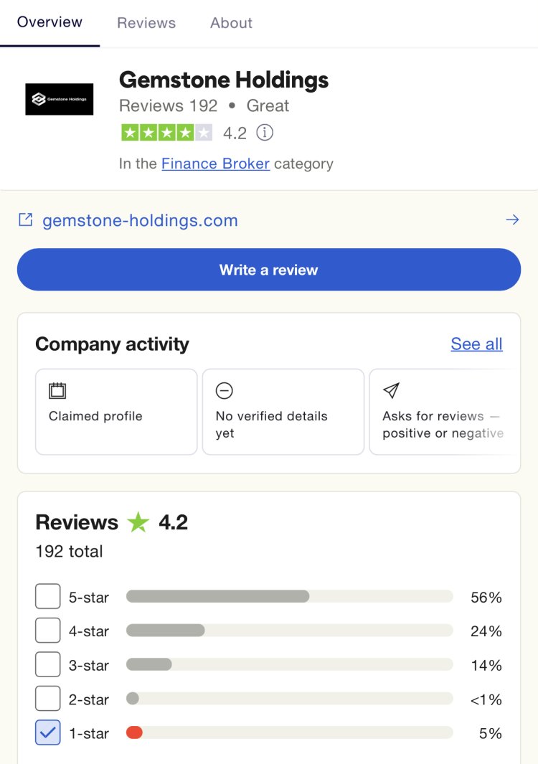Open the Finance Broker category link

pyautogui.click(x=215, y=164)
